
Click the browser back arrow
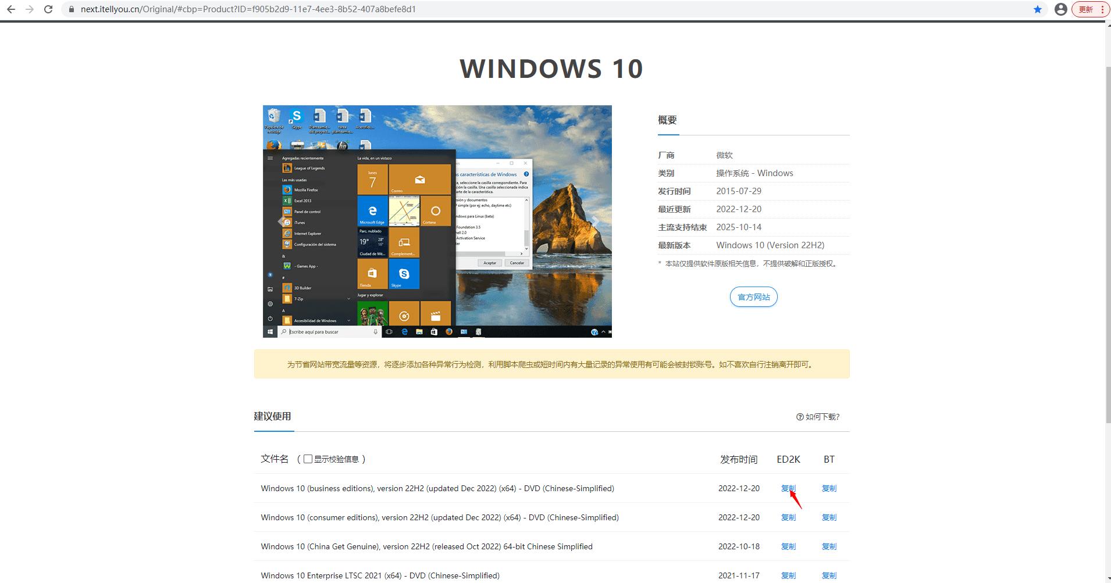pyautogui.click(x=12, y=9)
